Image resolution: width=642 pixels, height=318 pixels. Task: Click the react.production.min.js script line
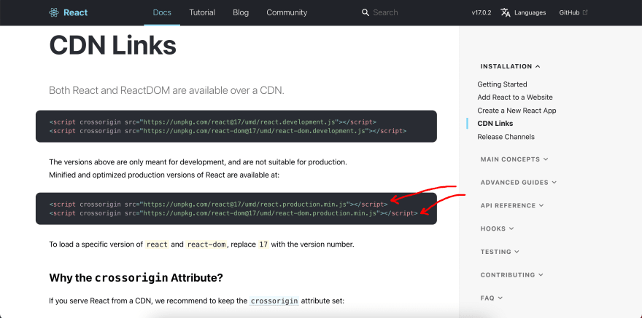coord(218,204)
